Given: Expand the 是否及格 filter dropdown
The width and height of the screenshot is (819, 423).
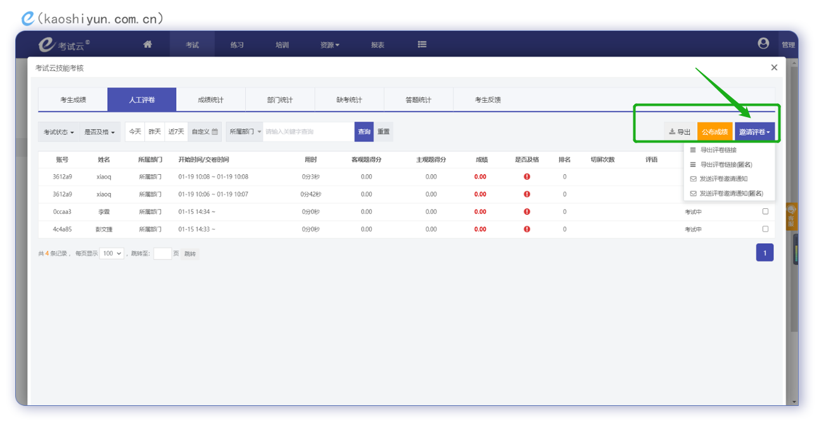Looking at the screenshot, I should 99,132.
